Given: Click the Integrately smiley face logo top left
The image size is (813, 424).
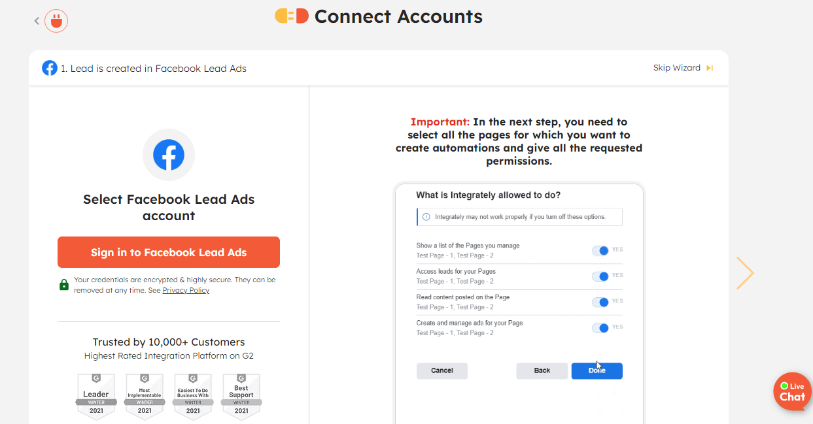Looking at the screenshot, I should pyautogui.click(x=56, y=20).
